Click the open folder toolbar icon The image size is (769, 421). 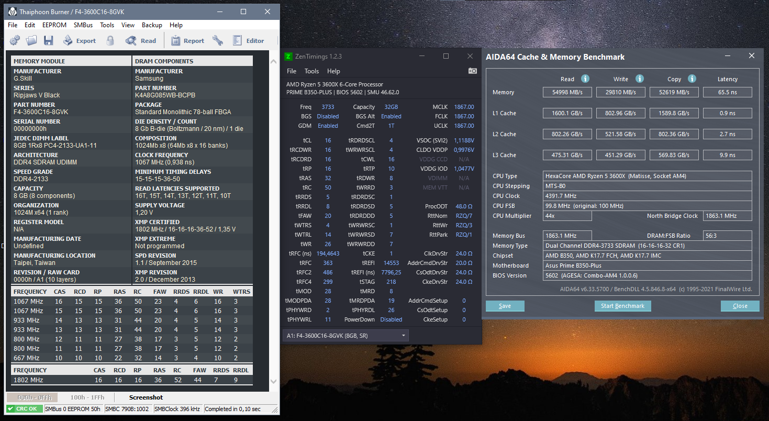pyautogui.click(x=31, y=40)
